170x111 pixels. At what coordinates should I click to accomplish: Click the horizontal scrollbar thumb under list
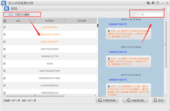[35, 95]
